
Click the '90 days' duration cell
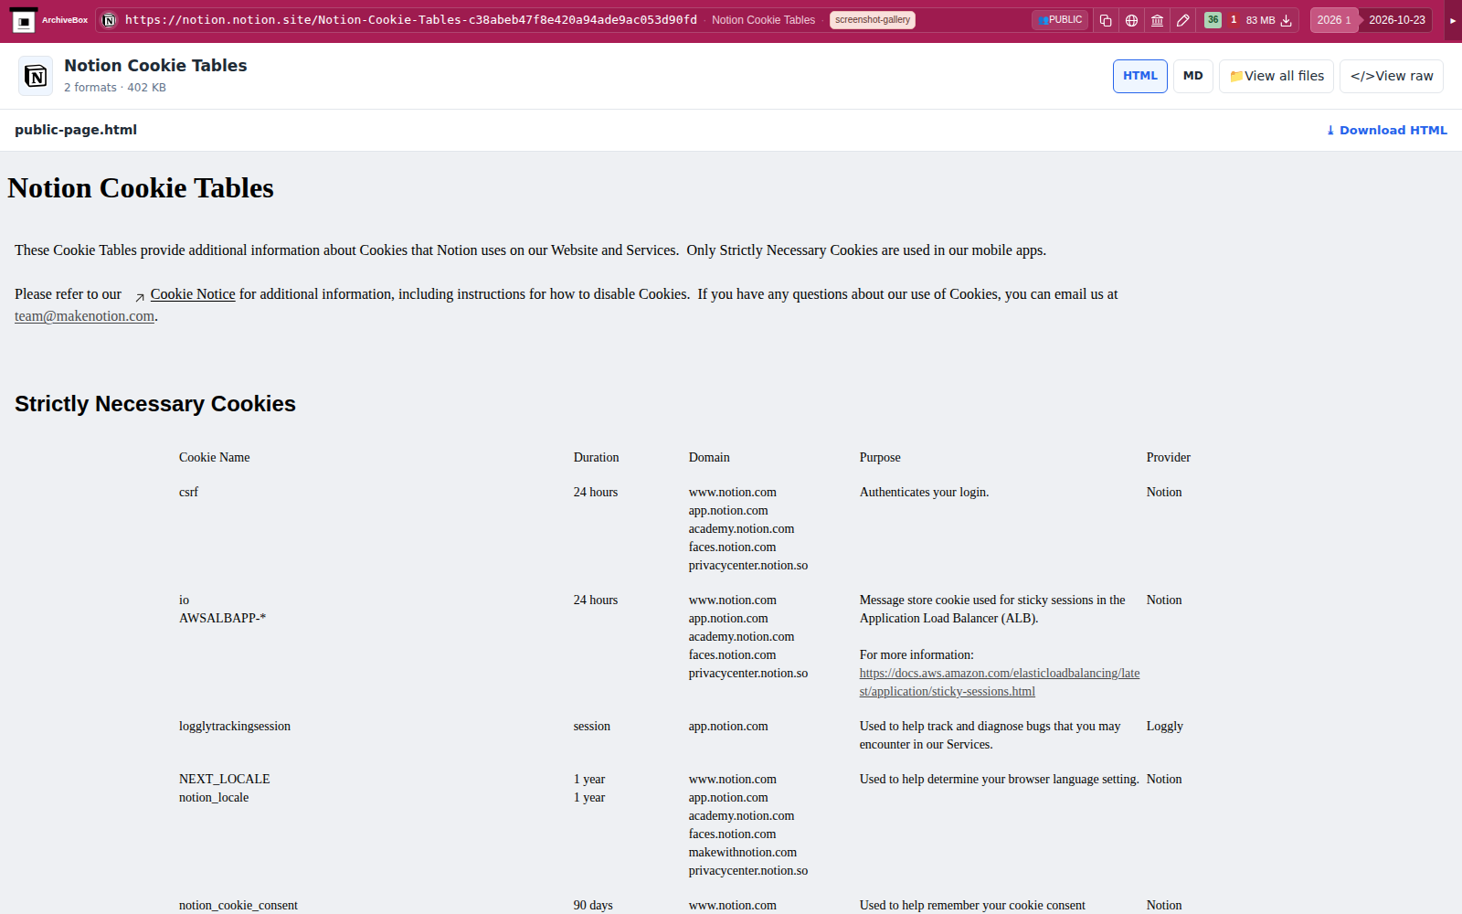click(x=593, y=905)
